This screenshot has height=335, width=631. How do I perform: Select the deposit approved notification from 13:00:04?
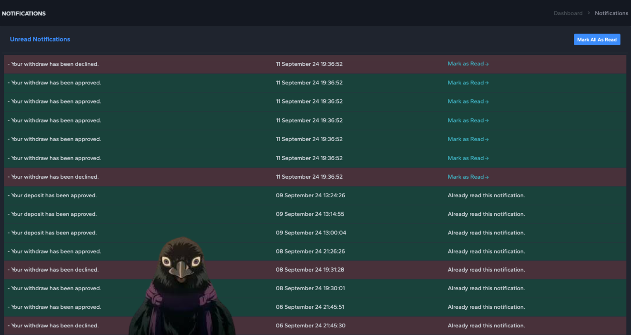pyautogui.click(x=315, y=233)
